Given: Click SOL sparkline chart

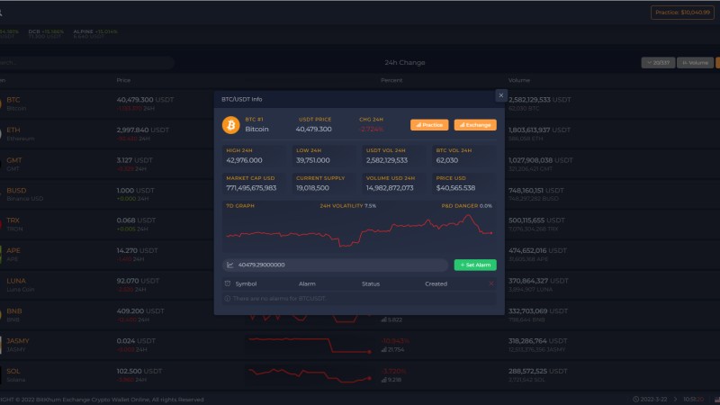Looking at the screenshot, I should pos(310,375).
